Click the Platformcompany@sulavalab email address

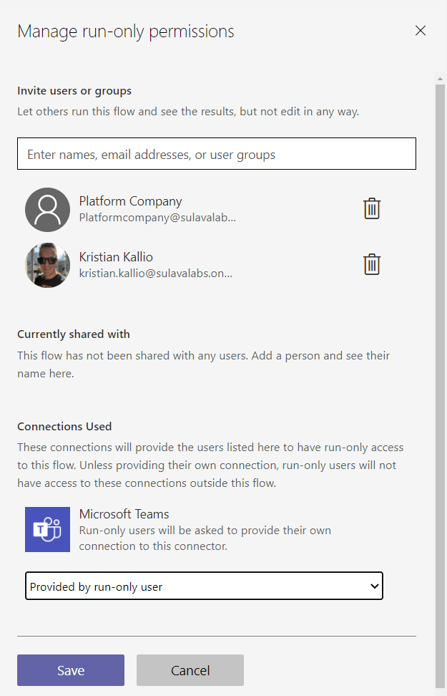click(x=157, y=217)
